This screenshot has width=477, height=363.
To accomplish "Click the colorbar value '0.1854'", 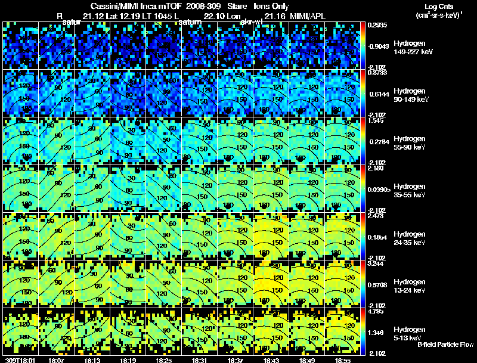I will click(377, 237).
